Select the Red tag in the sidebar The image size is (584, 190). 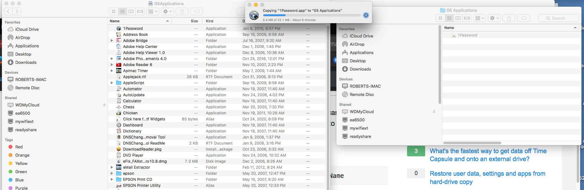click(19, 147)
